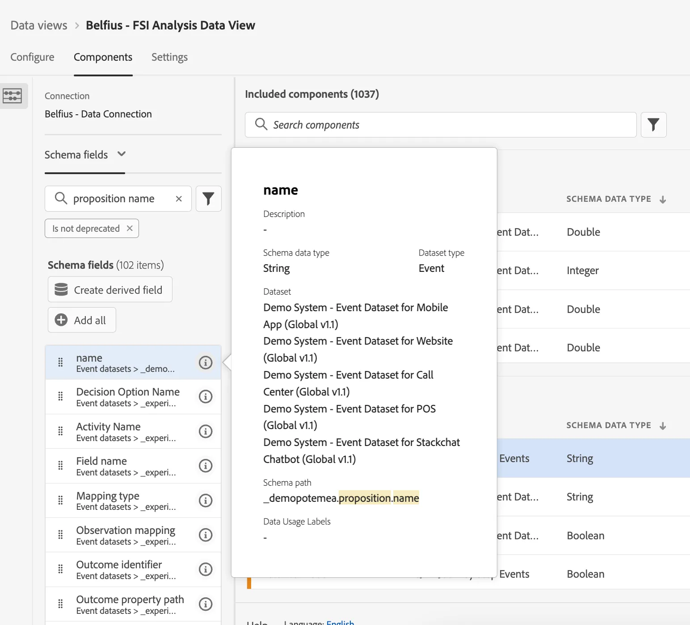Image resolution: width=690 pixels, height=625 pixels.
Task: Focus the Search components field
Action: 441,125
